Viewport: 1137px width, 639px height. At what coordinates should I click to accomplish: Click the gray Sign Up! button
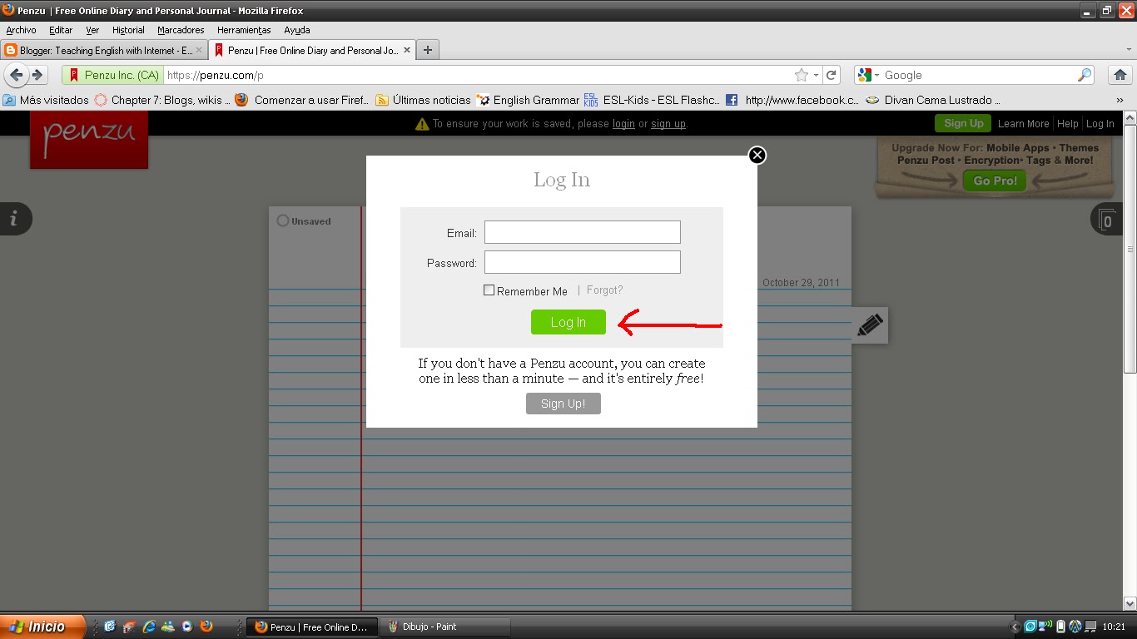(x=564, y=404)
